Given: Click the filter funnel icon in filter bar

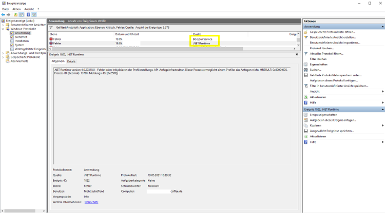Looking at the screenshot, I should point(51,28).
